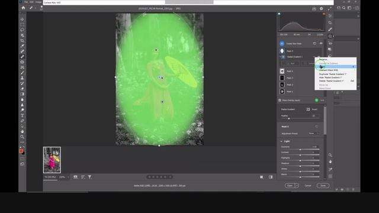Viewport: 379px width, 213px height.
Task: Select the Eyedropper tool
Action: [x=23, y=46]
